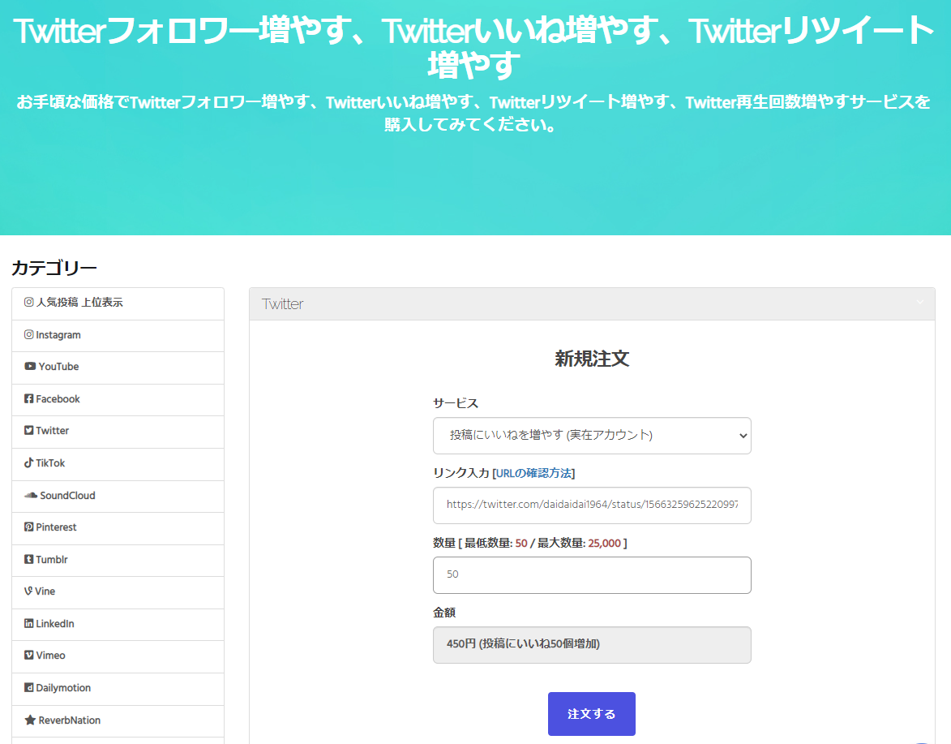Select the Dailymotion category item
951x744 pixels.
coord(63,688)
